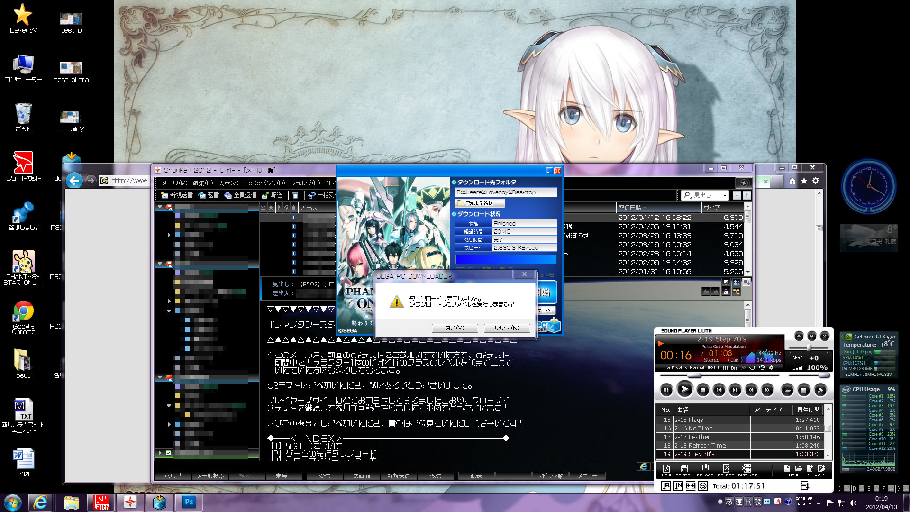
Task: Open a file with Lilith's folder button
Action: [788, 390]
